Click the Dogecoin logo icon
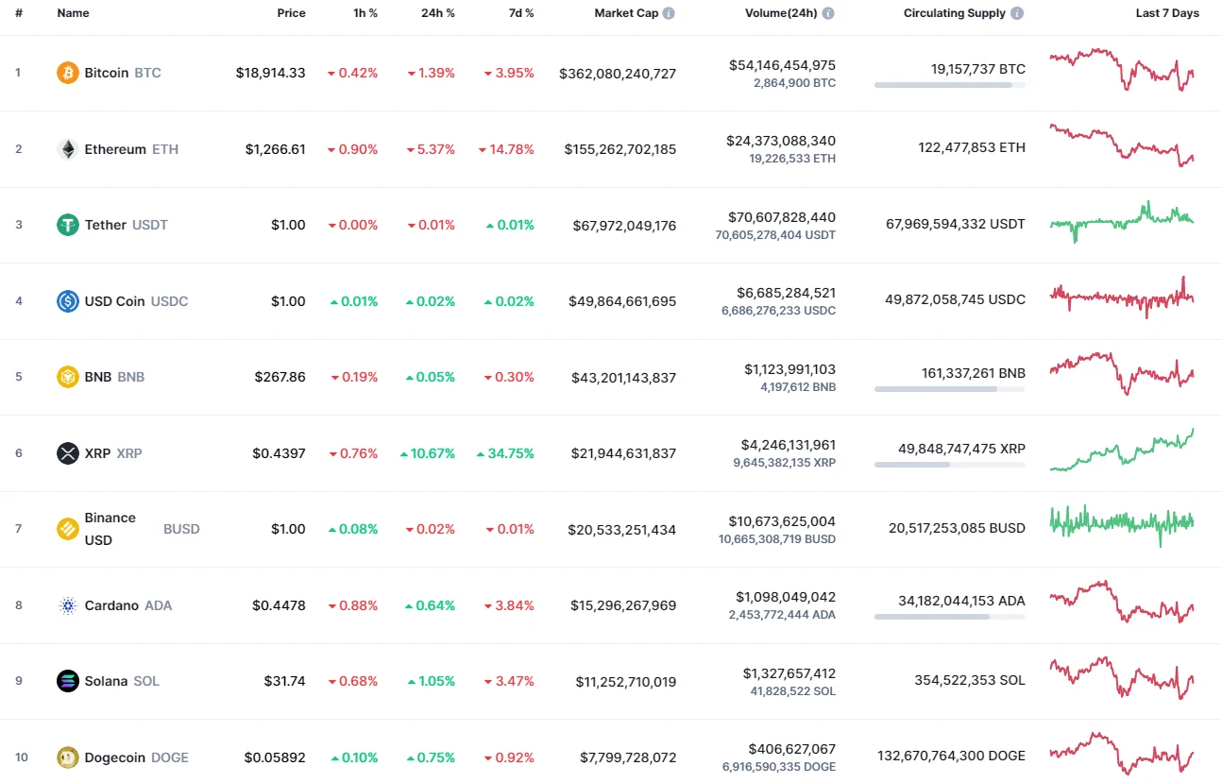The image size is (1222, 783). point(66,757)
